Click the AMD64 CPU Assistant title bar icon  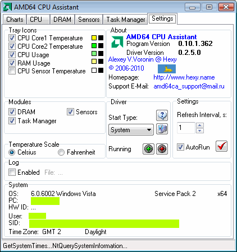pos(7,7)
